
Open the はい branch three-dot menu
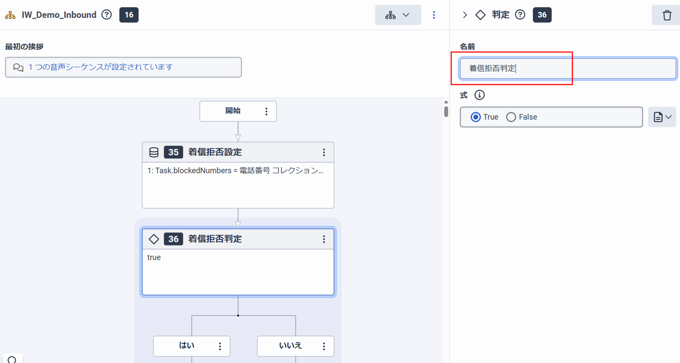pos(220,346)
